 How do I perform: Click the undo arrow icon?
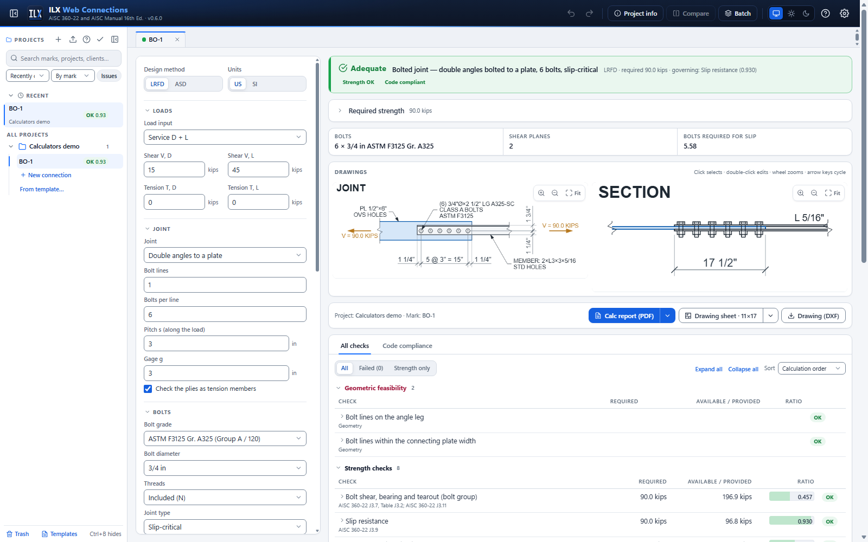(571, 14)
